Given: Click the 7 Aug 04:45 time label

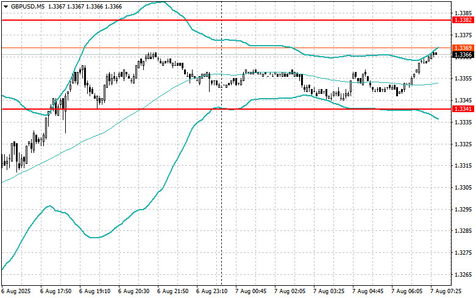Looking at the screenshot, I should coord(368,291).
